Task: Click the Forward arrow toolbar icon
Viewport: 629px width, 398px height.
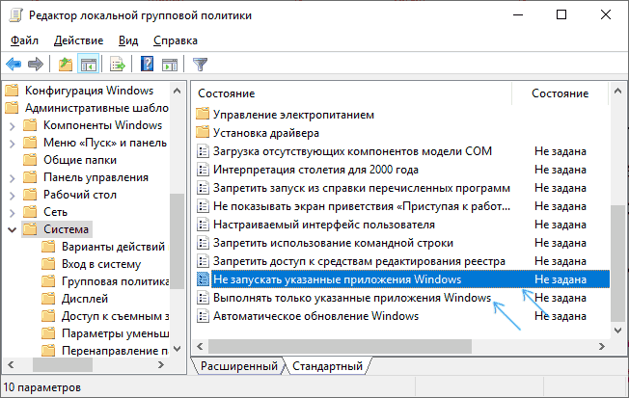Action: 36,64
